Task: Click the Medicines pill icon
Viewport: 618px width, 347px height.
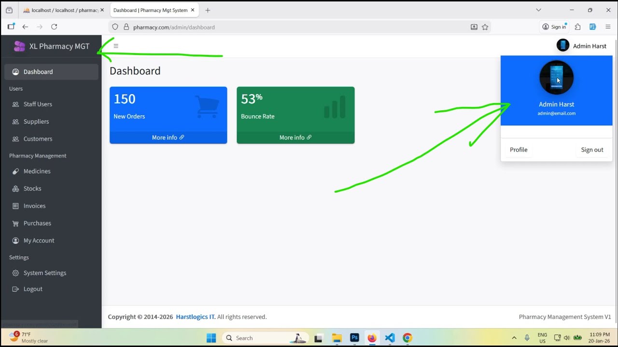Action: (x=15, y=171)
